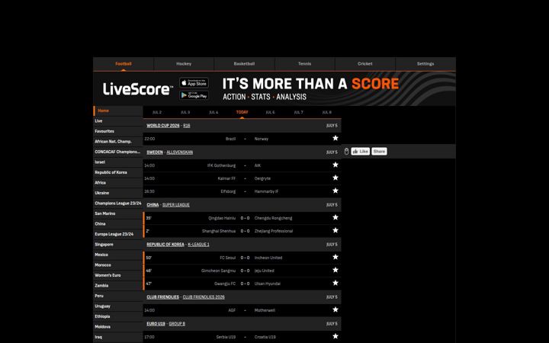Add AGF vs Motherwell to favourites

tap(335, 309)
